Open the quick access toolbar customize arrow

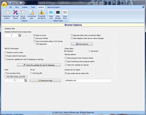[x=26, y=3]
